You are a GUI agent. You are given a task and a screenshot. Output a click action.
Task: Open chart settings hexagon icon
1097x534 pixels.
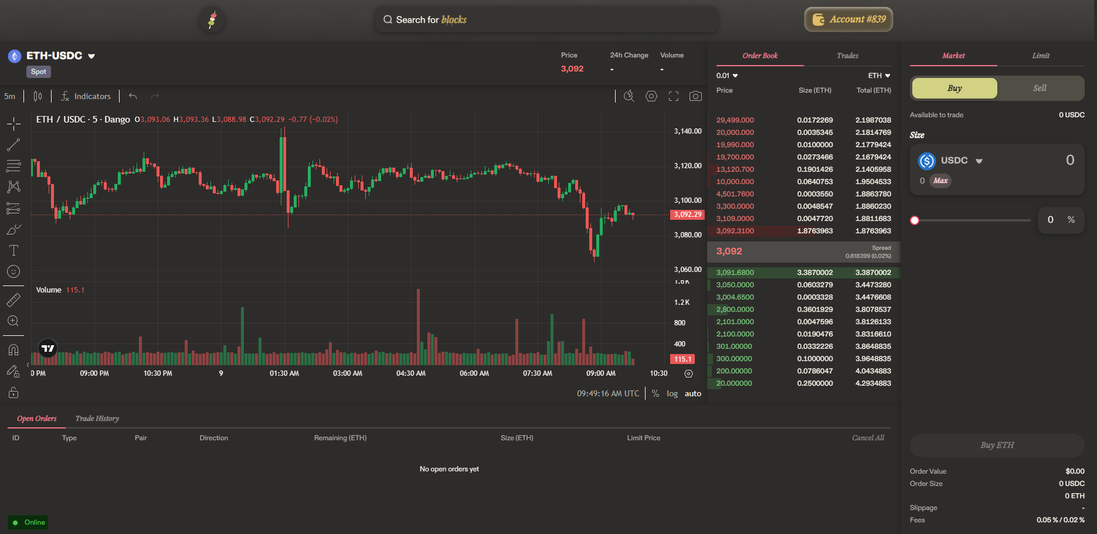click(651, 96)
